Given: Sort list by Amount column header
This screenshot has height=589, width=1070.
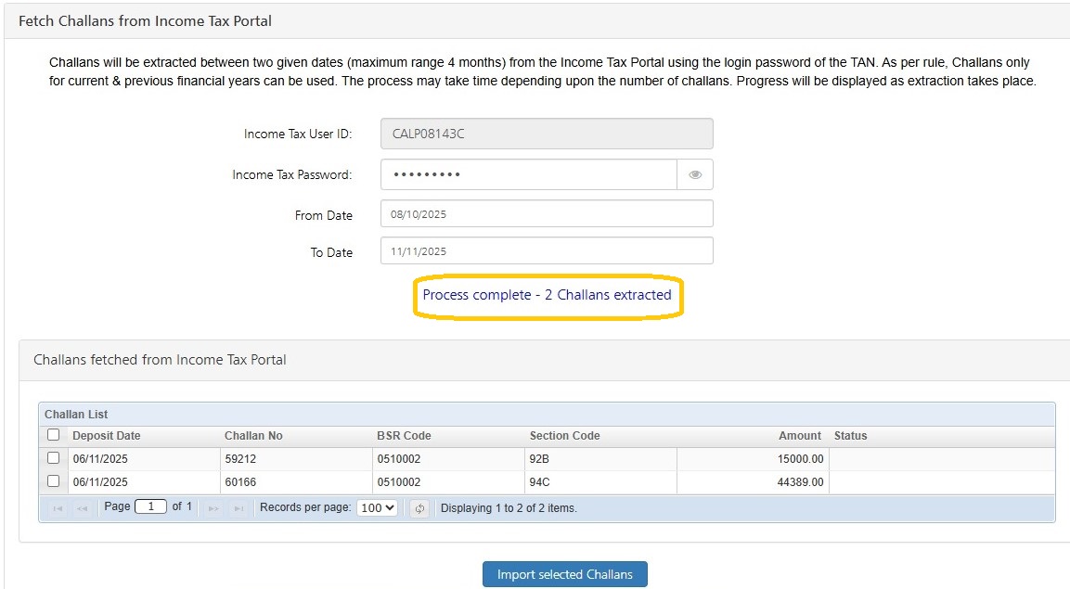Looking at the screenshot, I should point(799,436).
